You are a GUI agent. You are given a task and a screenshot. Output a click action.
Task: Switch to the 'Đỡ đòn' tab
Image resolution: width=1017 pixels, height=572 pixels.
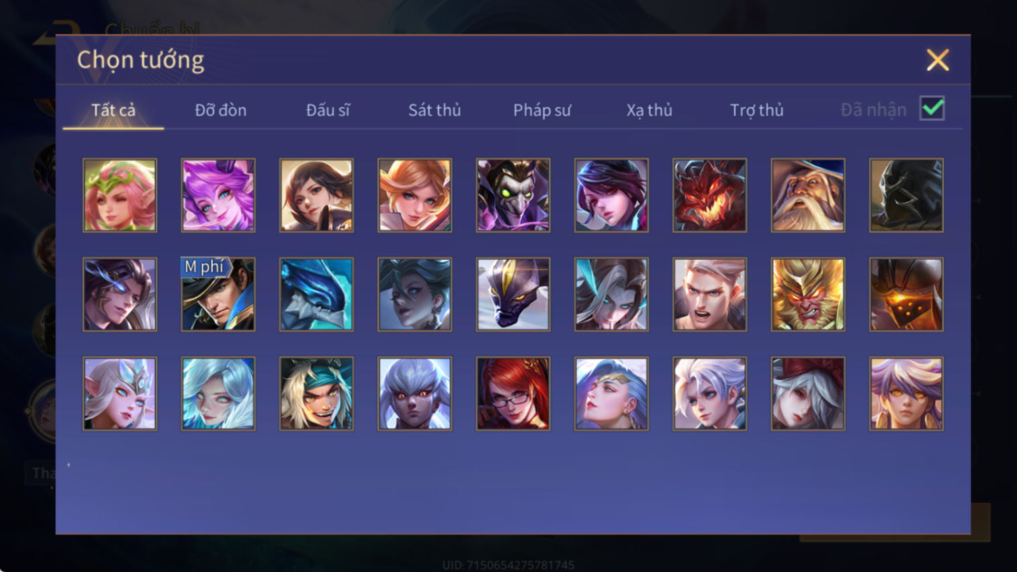pos(220,110)
